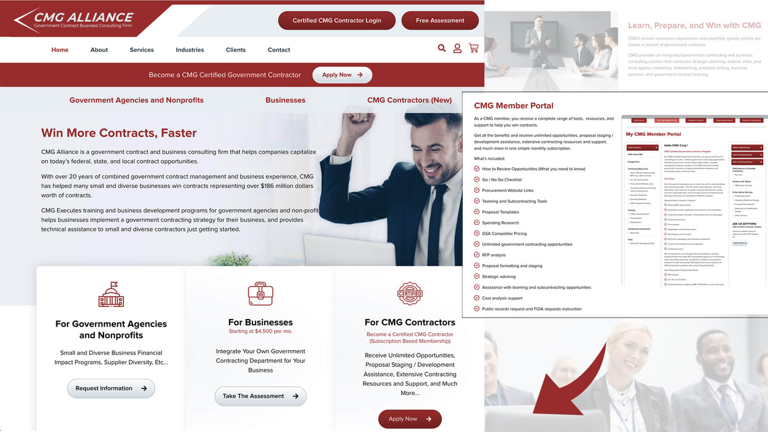Expand the About navigation menu item
Viewport: 768px width, 432px height.
99,50
